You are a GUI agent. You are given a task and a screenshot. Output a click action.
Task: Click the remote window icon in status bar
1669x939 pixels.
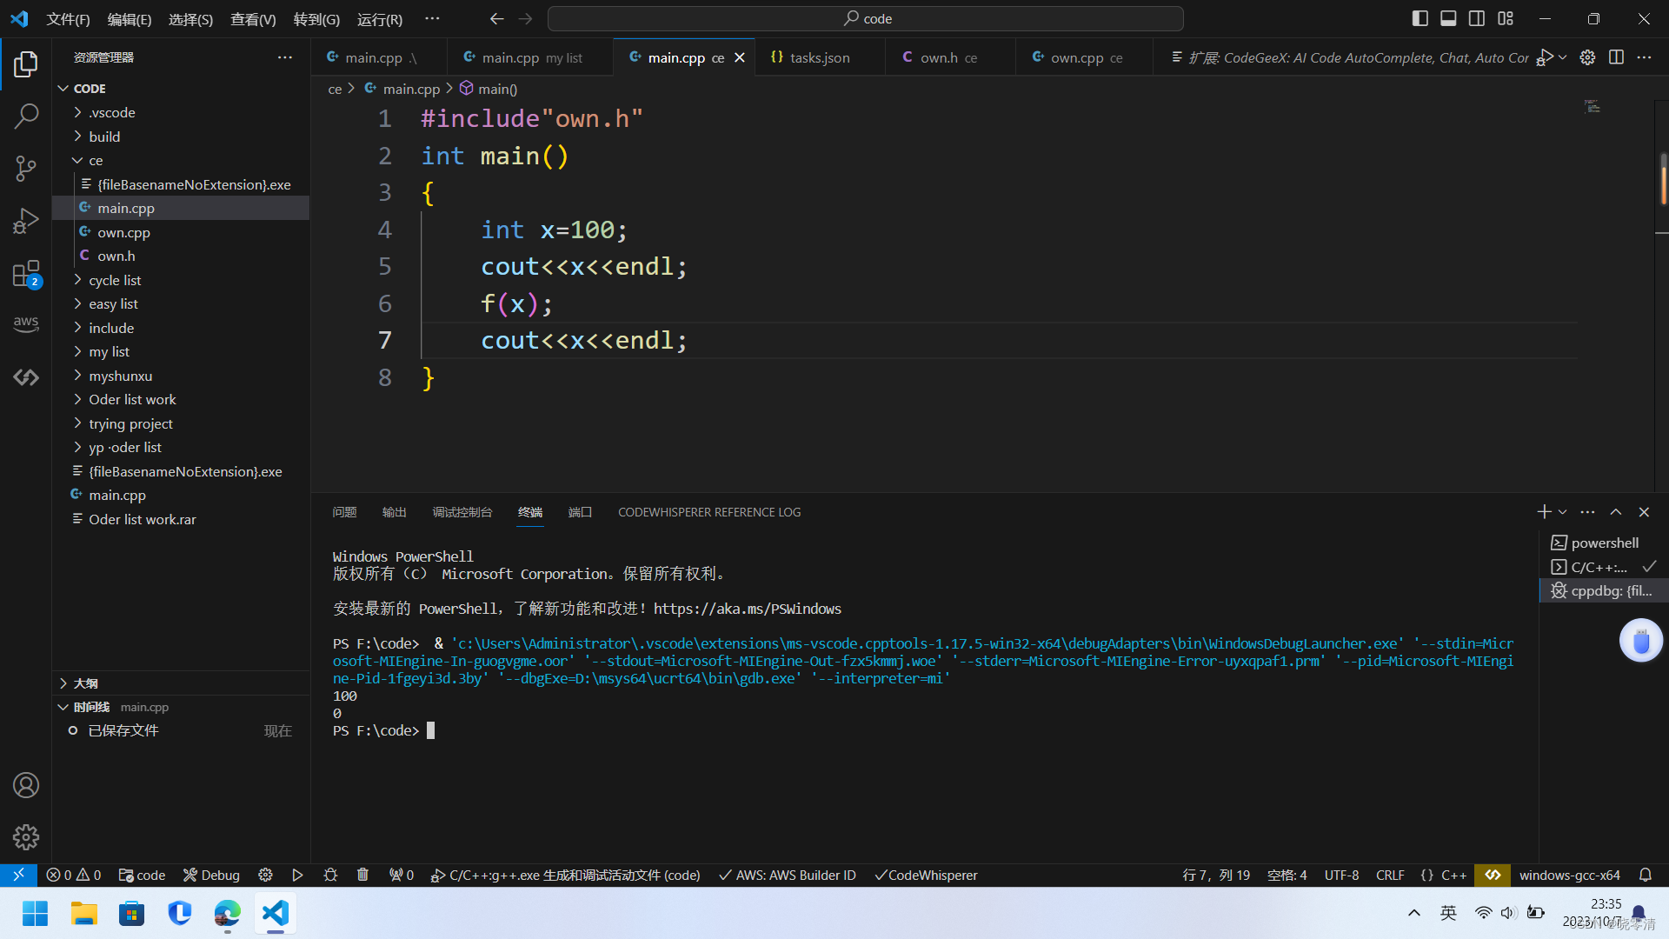coord(18,876)
